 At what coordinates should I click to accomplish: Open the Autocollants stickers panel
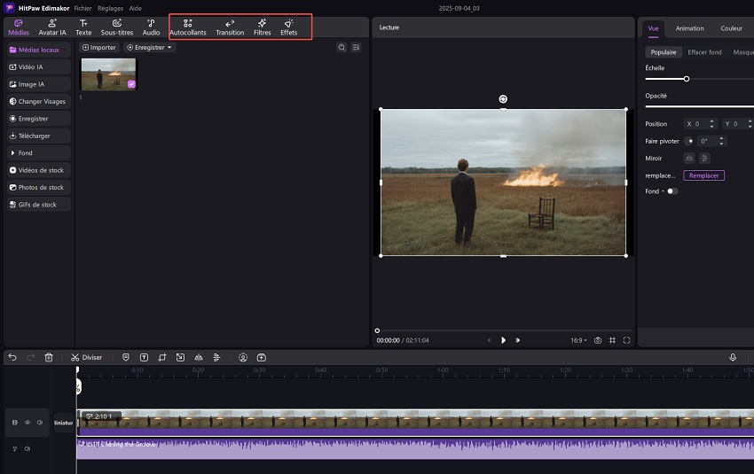(x=187, y=27)
